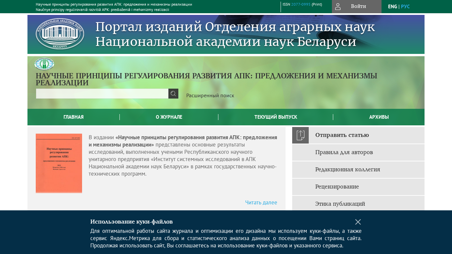Open the ISSN 2077-0995 link
Image resolution: width=452 pixels, height=254 pixels.
[x=301, y=4]
